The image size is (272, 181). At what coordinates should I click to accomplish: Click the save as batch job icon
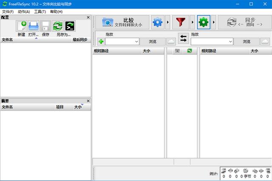pos(70,26)
